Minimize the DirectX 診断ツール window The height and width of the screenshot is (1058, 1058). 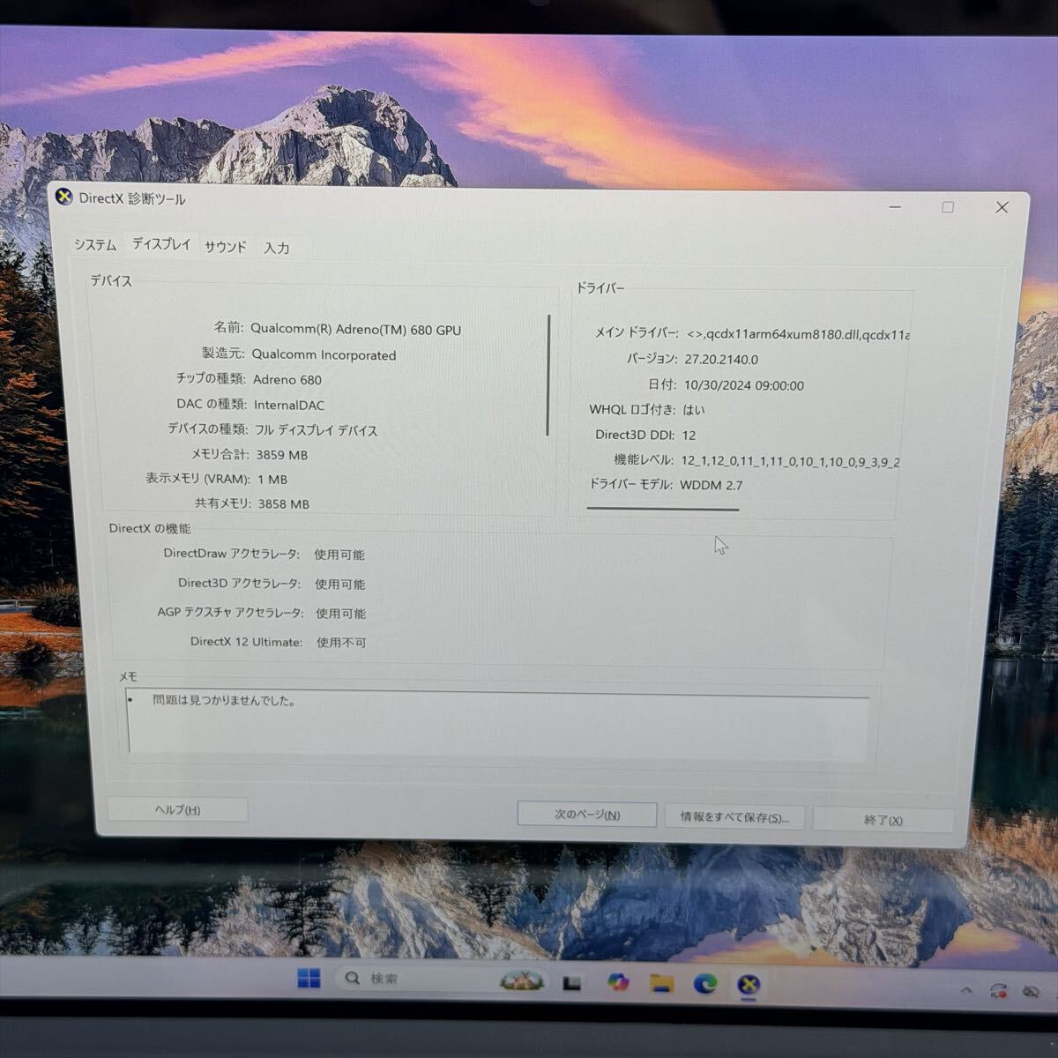pos(896,207)
